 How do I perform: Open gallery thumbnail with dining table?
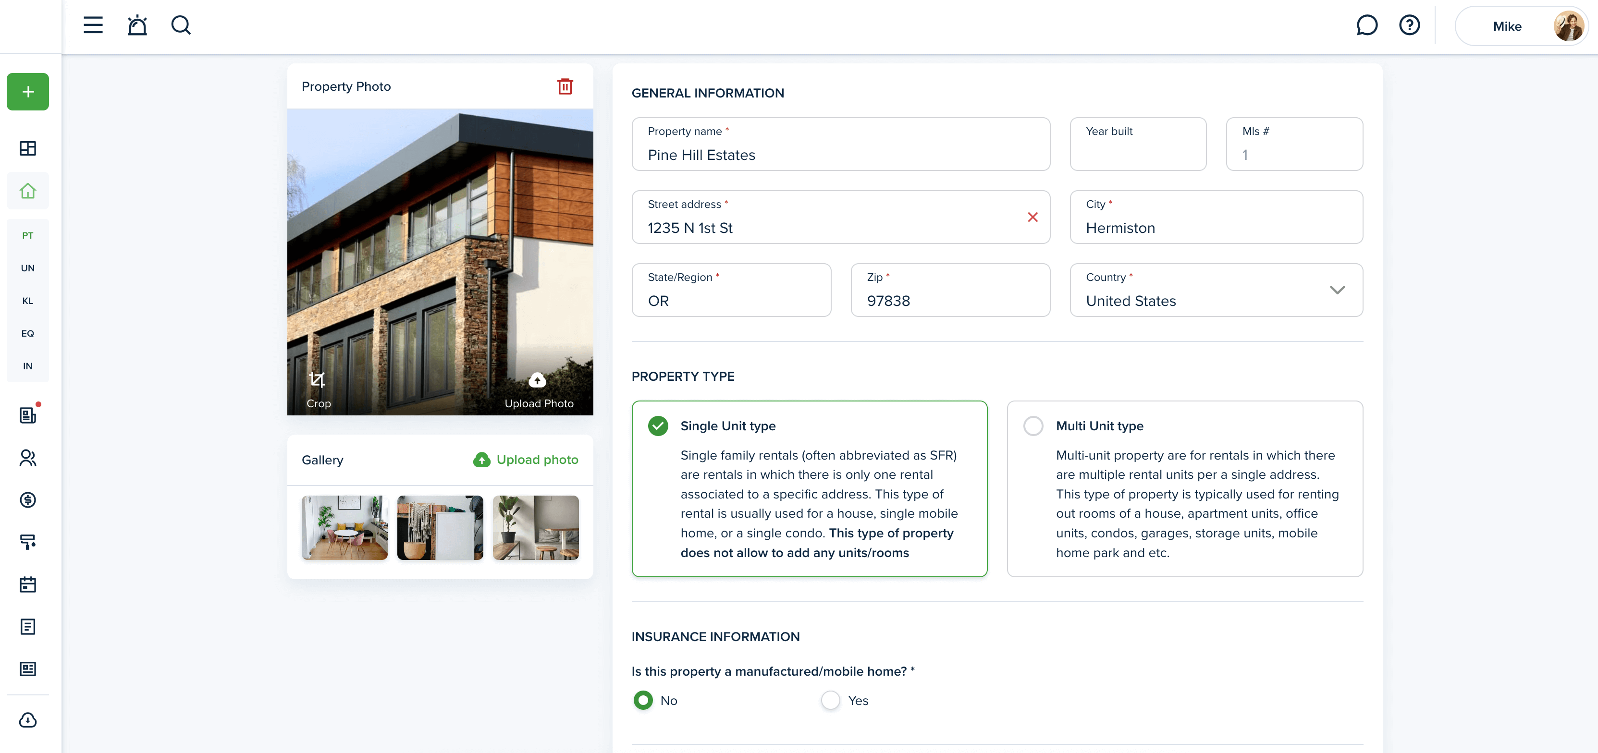[x=344, y=528]
